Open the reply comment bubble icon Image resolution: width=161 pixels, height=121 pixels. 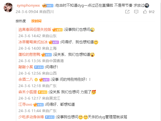pos(136,12)
